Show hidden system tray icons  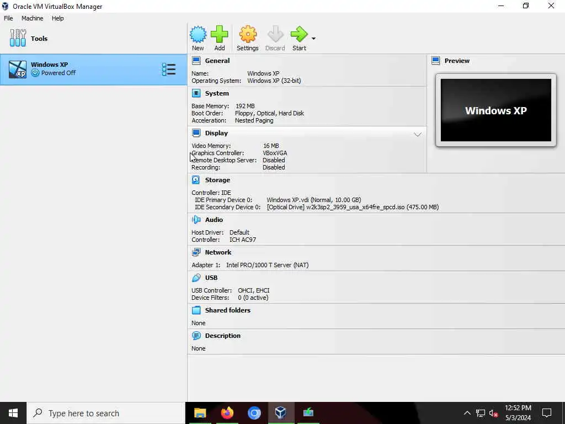click(467, 413)
